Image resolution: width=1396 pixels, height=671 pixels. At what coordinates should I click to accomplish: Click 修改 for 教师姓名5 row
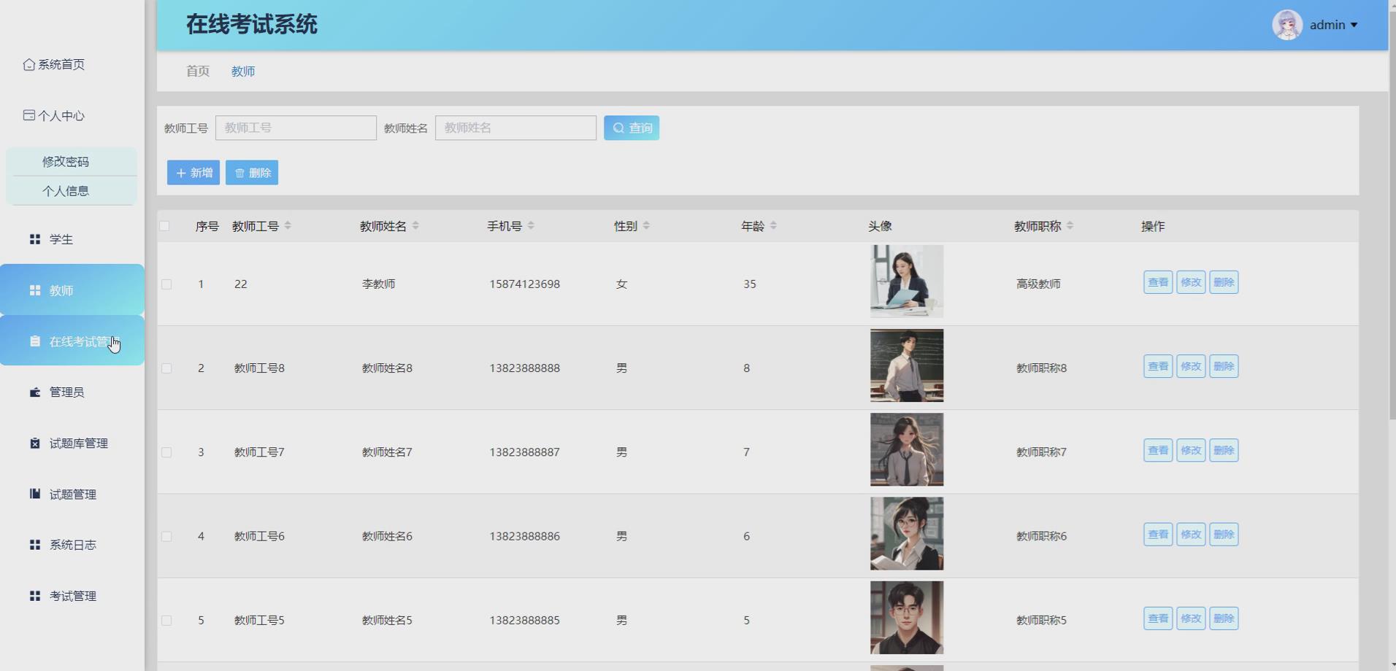(x=1191, y=618)
